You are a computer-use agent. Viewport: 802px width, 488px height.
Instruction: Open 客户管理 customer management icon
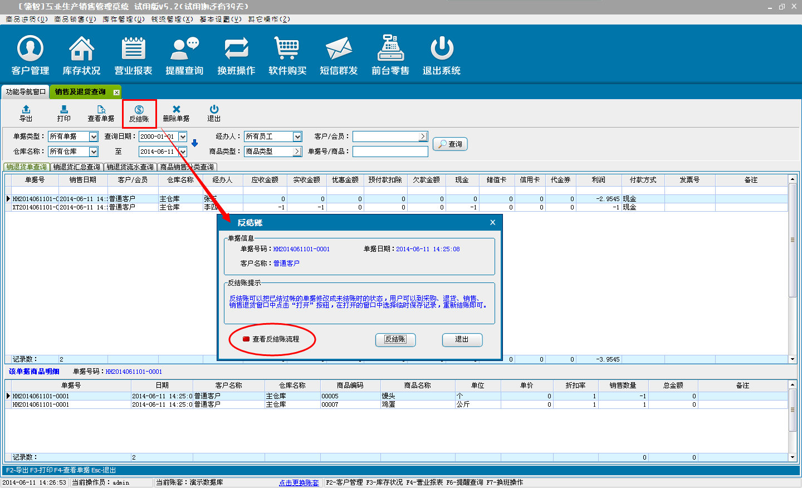(31, 49)
